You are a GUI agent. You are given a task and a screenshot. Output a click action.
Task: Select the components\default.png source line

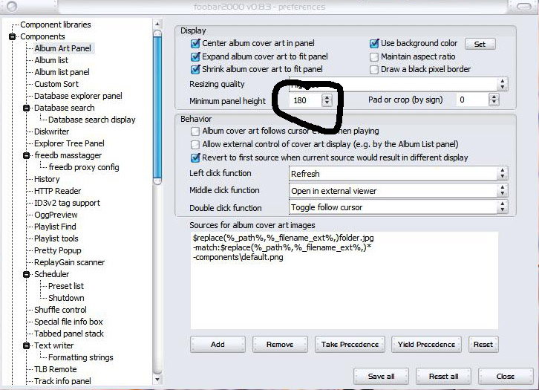pyautogui.click(x=238, y=257)
